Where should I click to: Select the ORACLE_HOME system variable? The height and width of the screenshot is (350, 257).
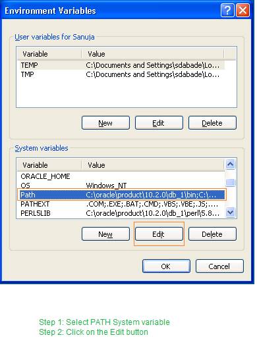coord(121,176)
